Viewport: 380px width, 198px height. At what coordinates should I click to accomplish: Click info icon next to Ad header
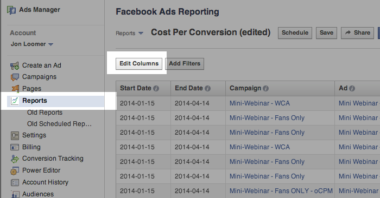(352, 89)
